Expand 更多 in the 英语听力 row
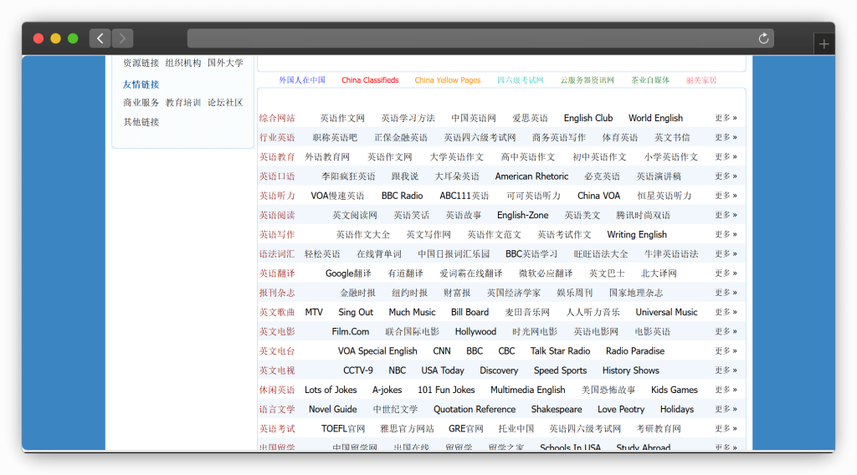The image size is (857, 475). coord(726,196)
